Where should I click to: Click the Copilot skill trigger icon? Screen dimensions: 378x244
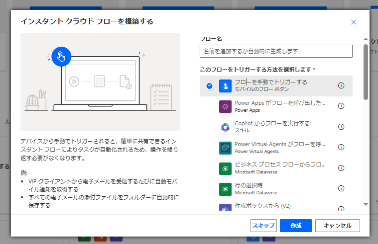[225, 127]
